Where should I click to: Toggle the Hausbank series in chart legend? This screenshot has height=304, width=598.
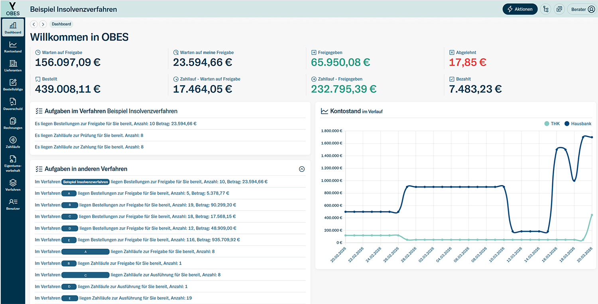click(x=578, y=124)
